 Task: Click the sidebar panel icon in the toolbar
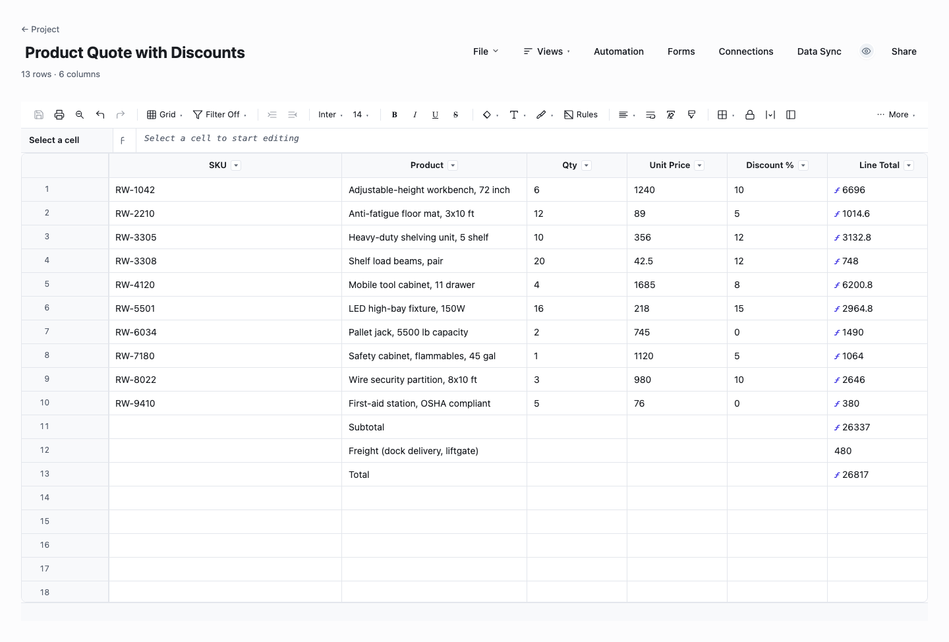point(791,115)
